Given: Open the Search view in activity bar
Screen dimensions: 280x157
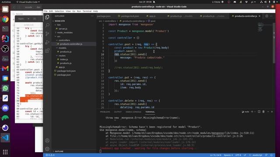Looking at the screenshot, I should pyautogui.click(x=47, y=25).
